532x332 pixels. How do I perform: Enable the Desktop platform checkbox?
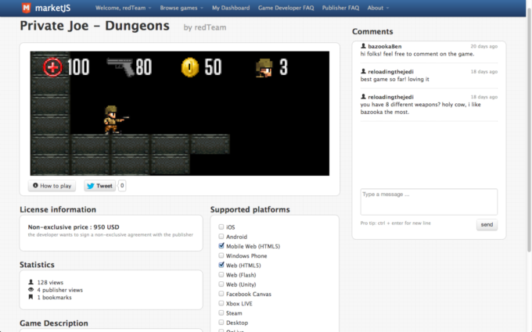coord(221,322)
